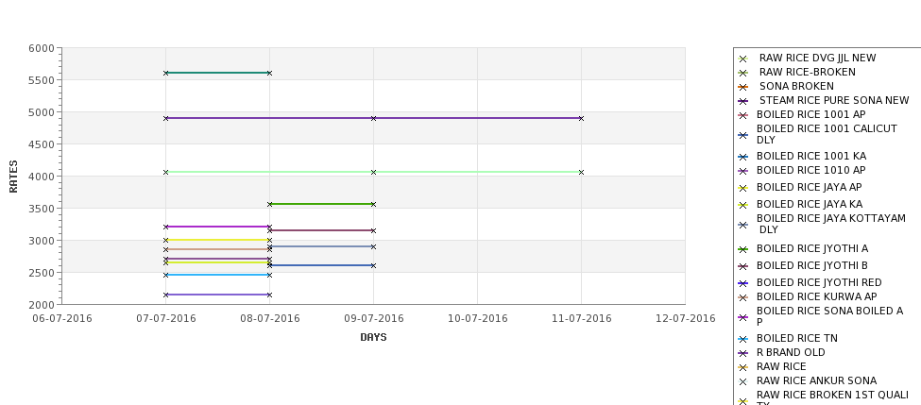
Task: Click the DAYS axis title
Action: [373, 337]
